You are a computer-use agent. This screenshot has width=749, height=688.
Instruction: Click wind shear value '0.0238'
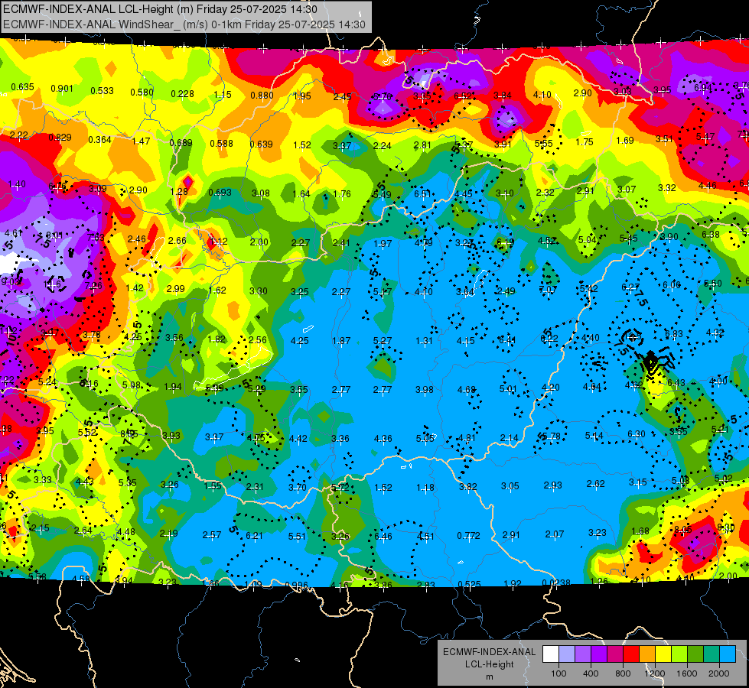556,583
